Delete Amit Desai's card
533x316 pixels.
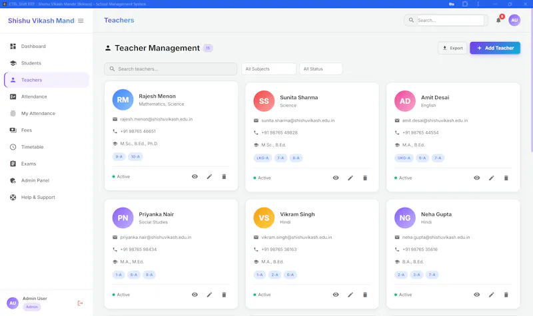(x=506, y=178)
